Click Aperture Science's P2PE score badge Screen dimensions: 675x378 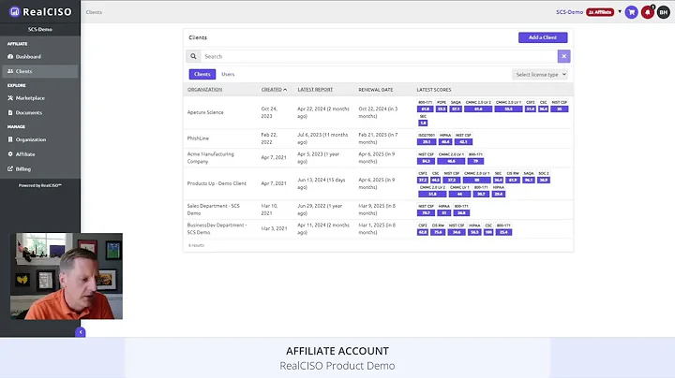(x=442, y=109)
